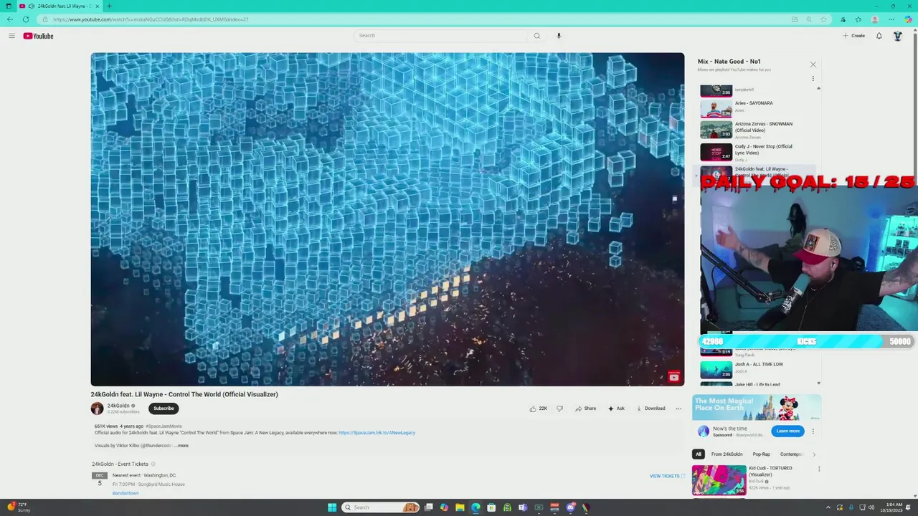Share this video
The height and width of the screenshot is (516, 918).
point(585,408)
